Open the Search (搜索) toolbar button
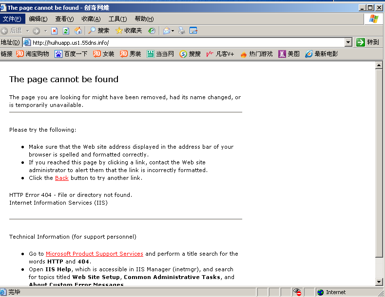This screenshot has height=297, width=385. [98, 31]
